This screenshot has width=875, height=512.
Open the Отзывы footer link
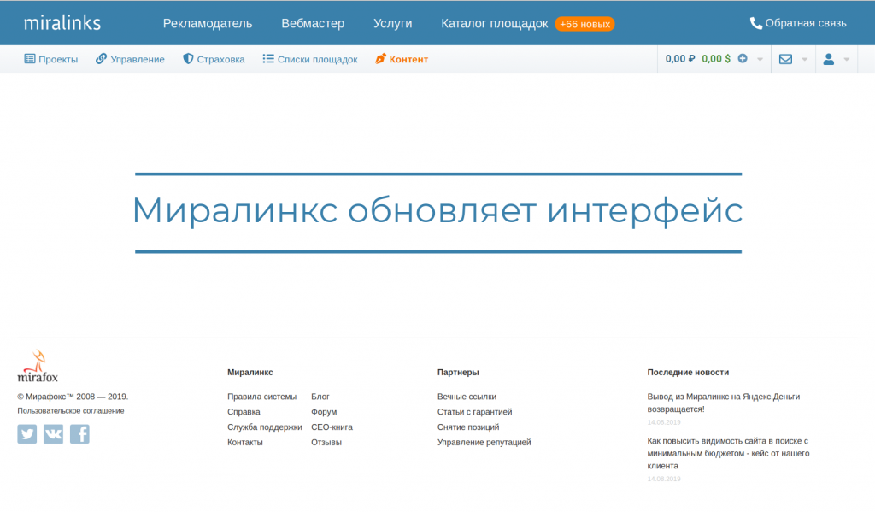[326, 442]
